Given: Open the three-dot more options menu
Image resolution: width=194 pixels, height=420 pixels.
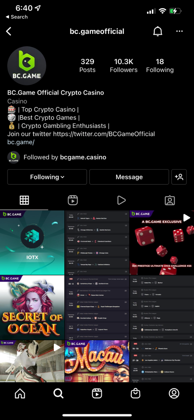Looking at the screenshot, I should click(x=180, y=31).
